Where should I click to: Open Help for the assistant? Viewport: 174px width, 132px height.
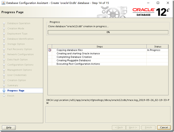(x=9, y=127)
